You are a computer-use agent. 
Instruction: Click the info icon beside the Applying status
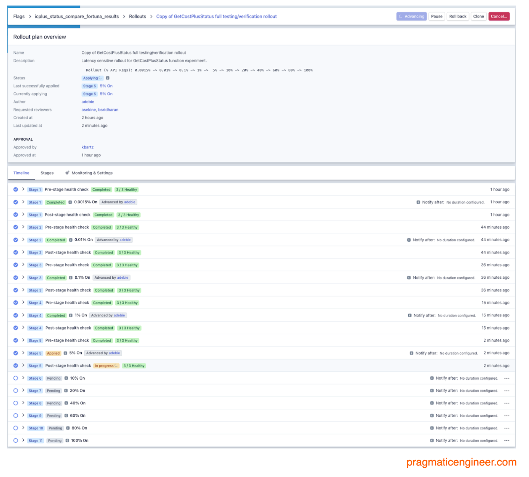tap(108, 78)
